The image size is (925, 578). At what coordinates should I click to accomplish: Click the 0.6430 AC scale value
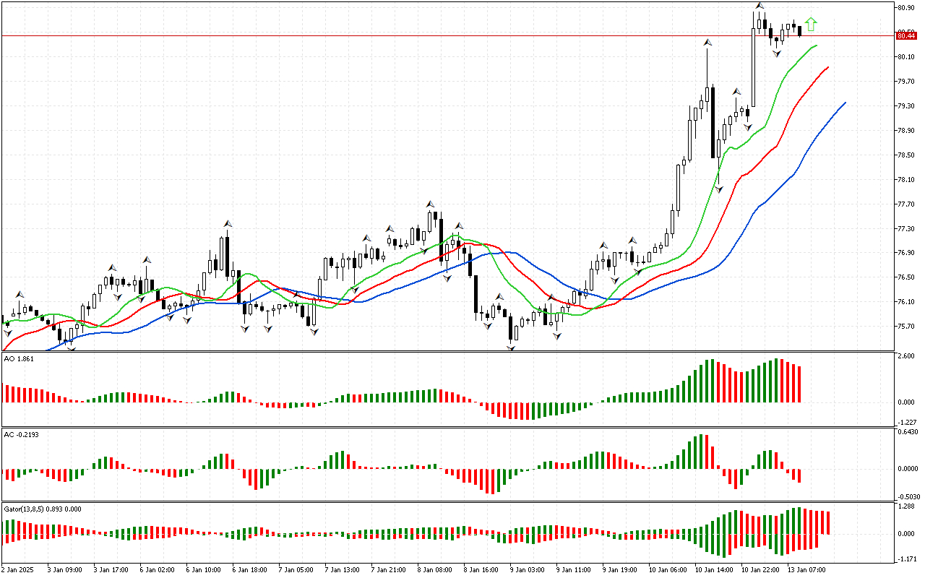click(907, 433)
